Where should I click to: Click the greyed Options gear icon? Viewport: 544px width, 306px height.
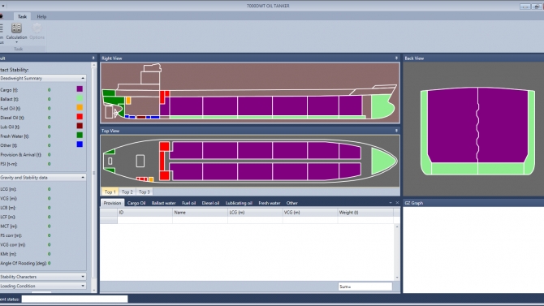click(x=37, y=28)
